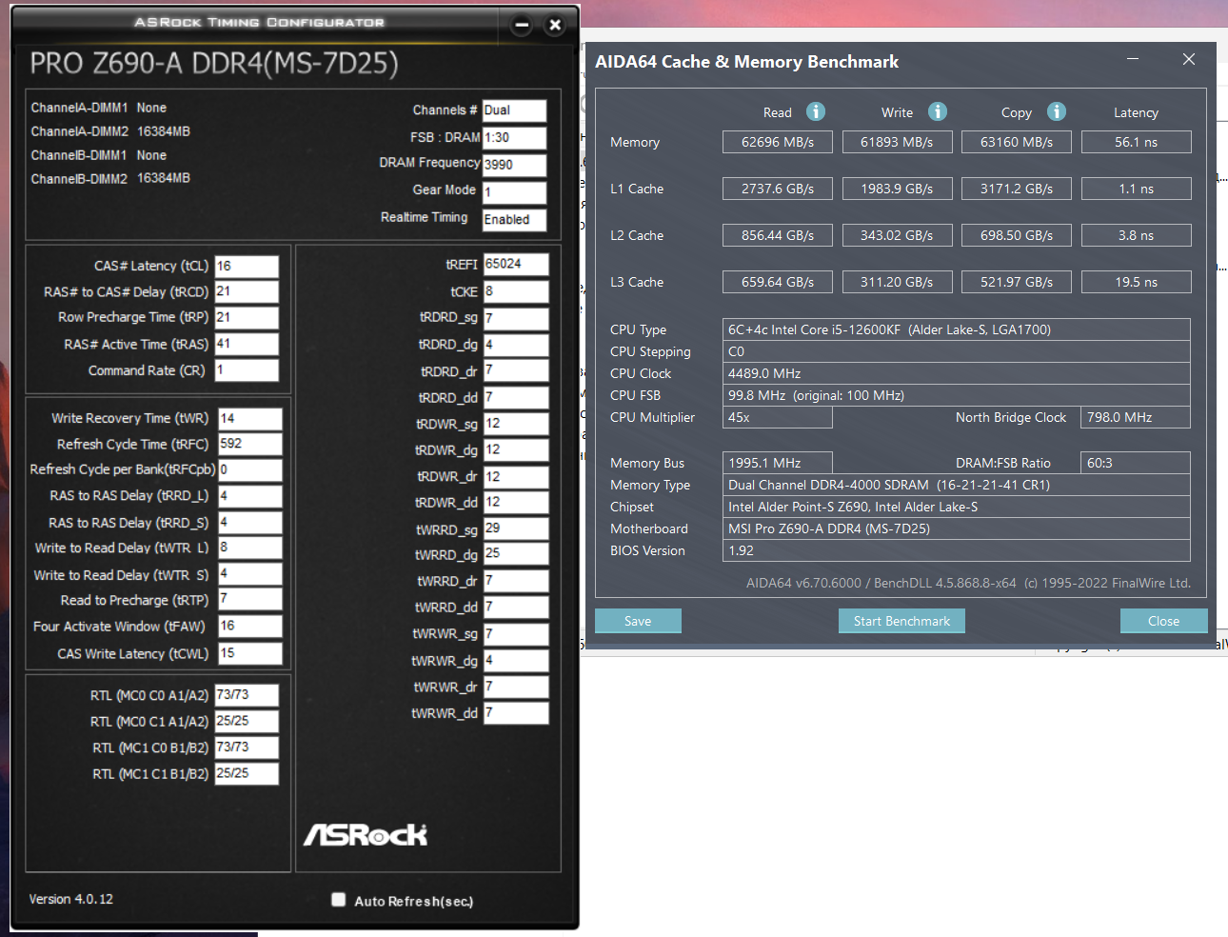Click the Command Rate (CR) field
Viewport: 1228px width, 937px height.
[247, 370]
